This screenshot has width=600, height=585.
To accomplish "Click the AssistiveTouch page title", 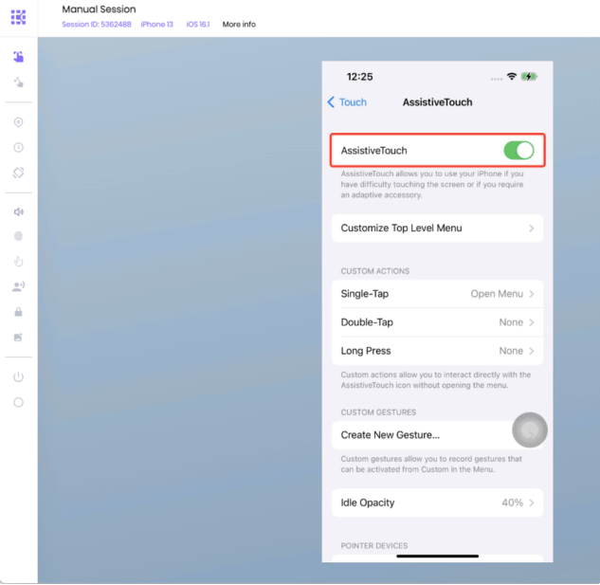I will click(437, 102).
